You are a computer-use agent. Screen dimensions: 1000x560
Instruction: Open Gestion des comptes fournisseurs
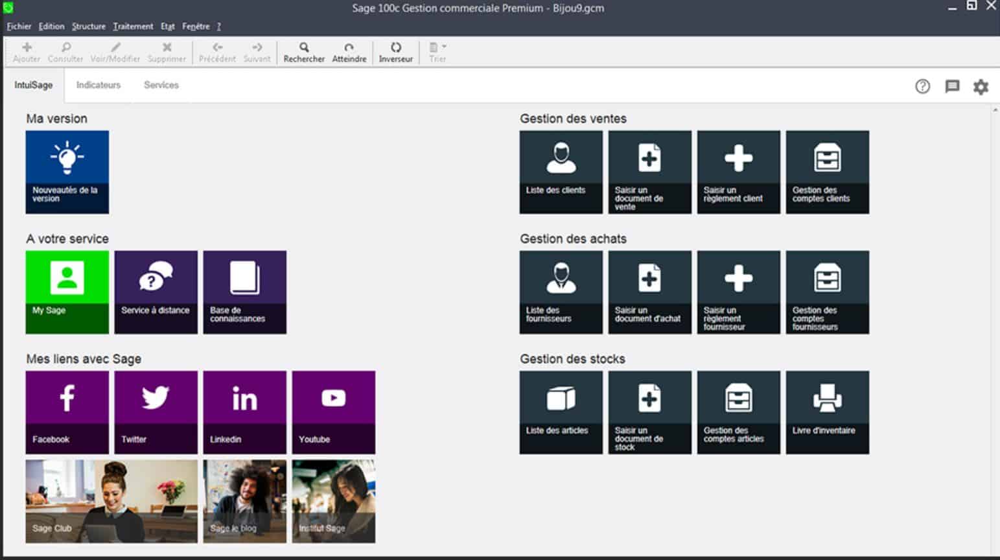[x=827, y=292]
